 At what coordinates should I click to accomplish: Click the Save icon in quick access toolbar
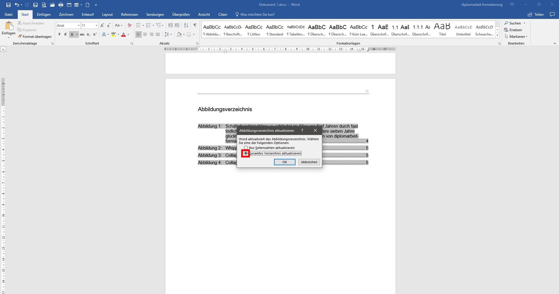(x=8, y=5)
